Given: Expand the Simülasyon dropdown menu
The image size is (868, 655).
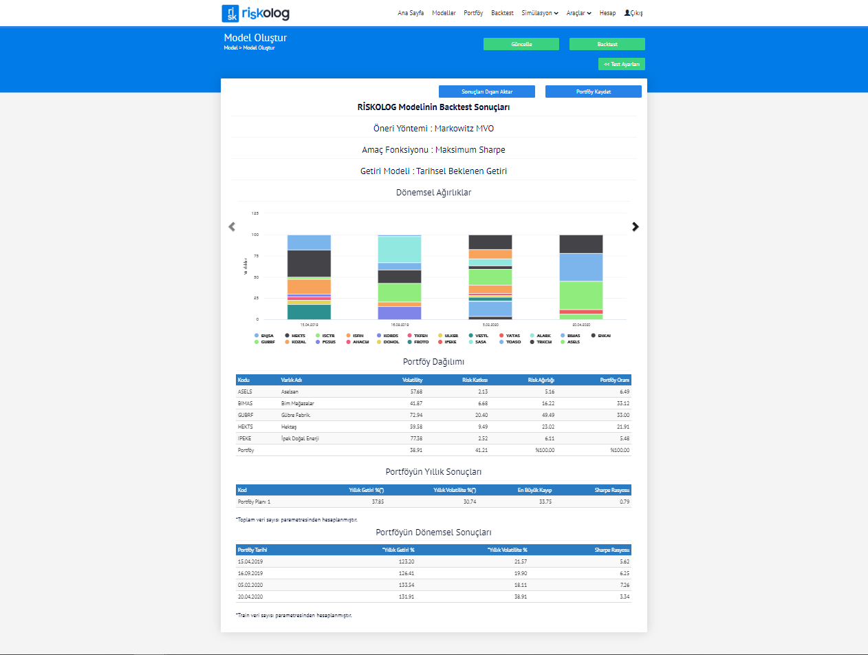Looking at the screenshot, I should [x=540, y=13].
